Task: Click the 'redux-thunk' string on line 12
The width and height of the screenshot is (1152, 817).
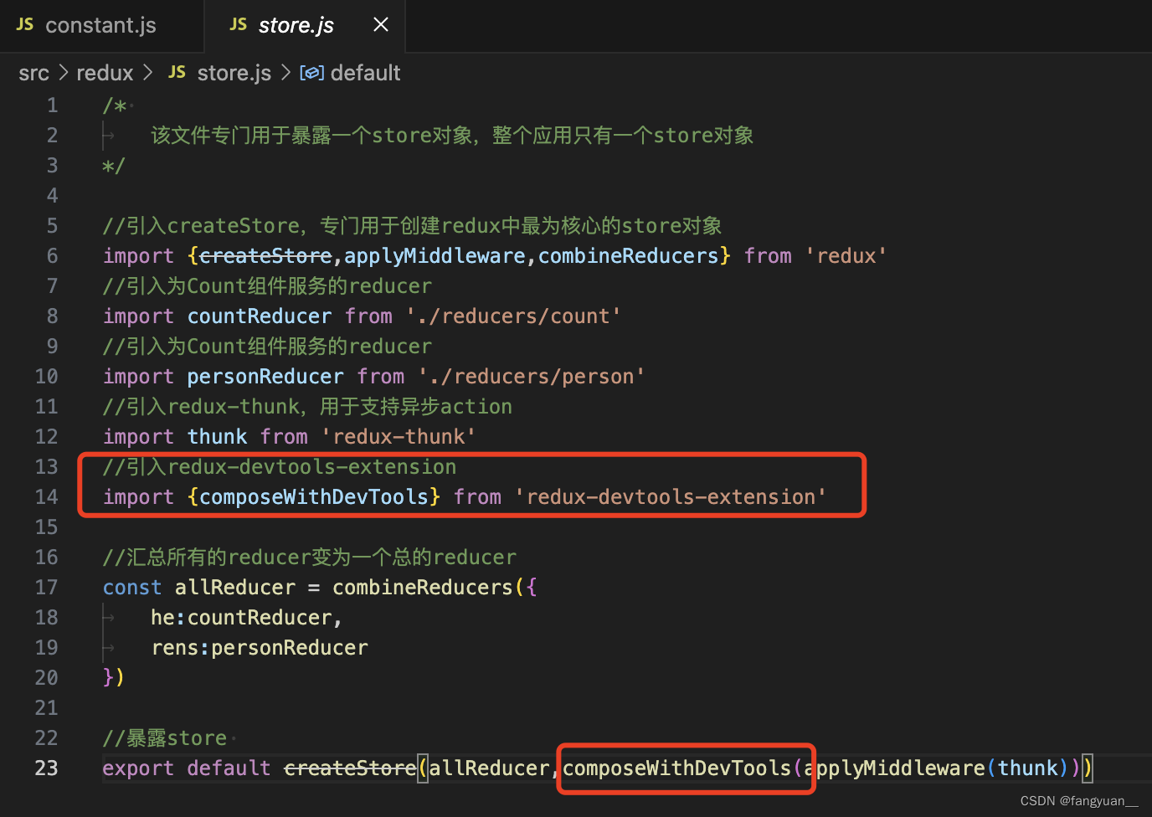Action: (399, 437)
